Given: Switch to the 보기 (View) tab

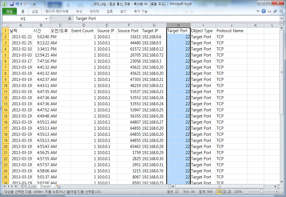Looking at the screenshot, I should (123, 11).
